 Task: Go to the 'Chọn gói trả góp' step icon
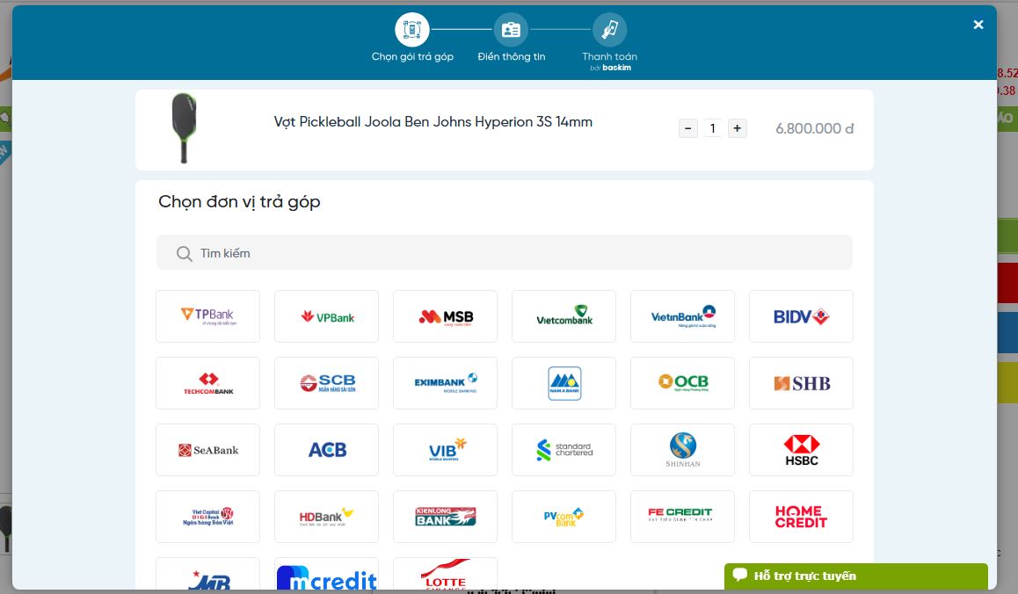(412, 29)
